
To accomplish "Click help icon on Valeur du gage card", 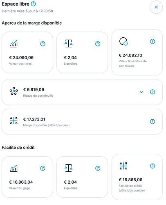I will tap(43, 168).
